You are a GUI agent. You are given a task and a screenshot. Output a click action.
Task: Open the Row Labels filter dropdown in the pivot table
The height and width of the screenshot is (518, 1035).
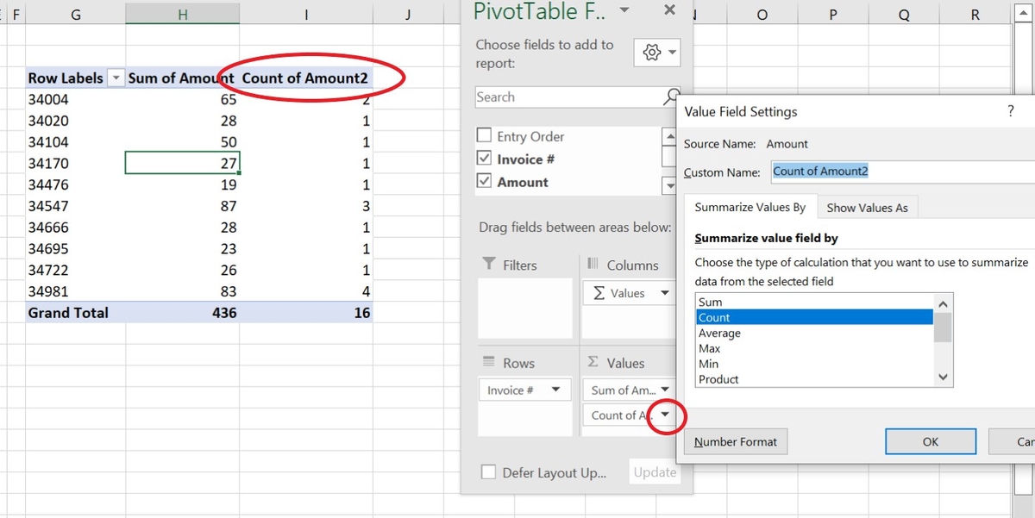tap(116, 78)
